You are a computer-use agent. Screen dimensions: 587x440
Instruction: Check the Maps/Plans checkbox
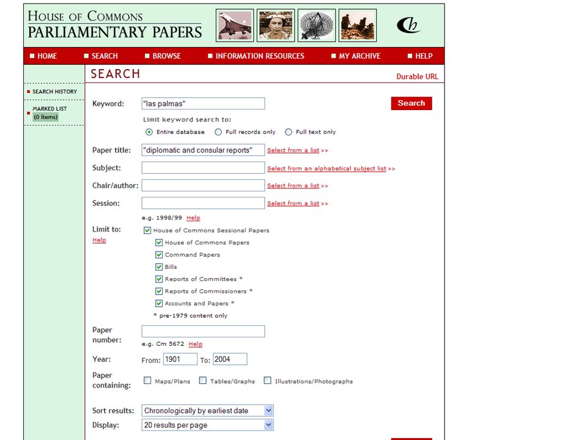tap(147, 381)
